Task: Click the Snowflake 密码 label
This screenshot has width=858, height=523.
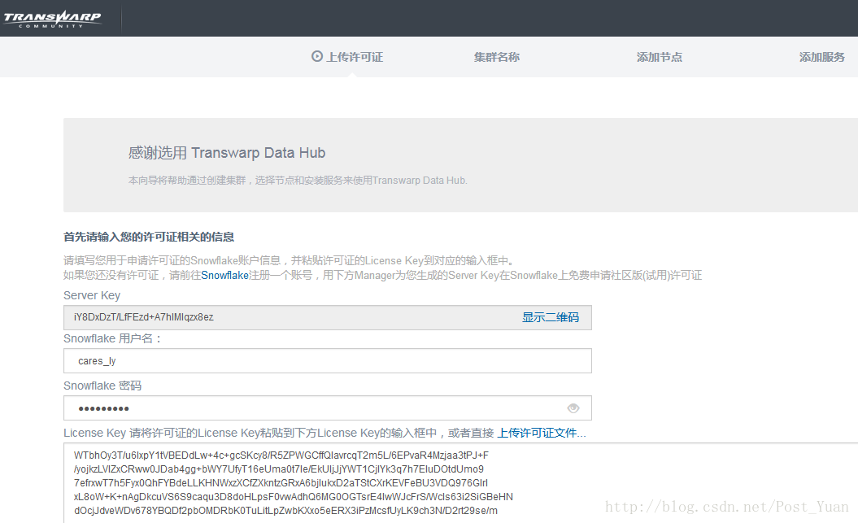Action: 102,386
